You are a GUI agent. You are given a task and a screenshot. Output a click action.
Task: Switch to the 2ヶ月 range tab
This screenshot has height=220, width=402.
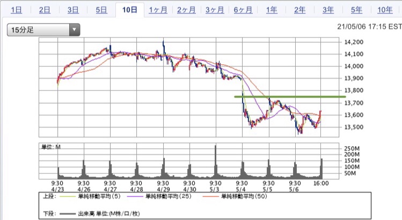click(x=186, y=10)
